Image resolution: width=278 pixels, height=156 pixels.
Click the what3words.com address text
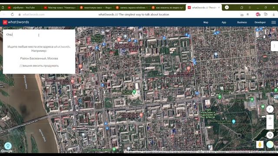click(x=33, y=14)
